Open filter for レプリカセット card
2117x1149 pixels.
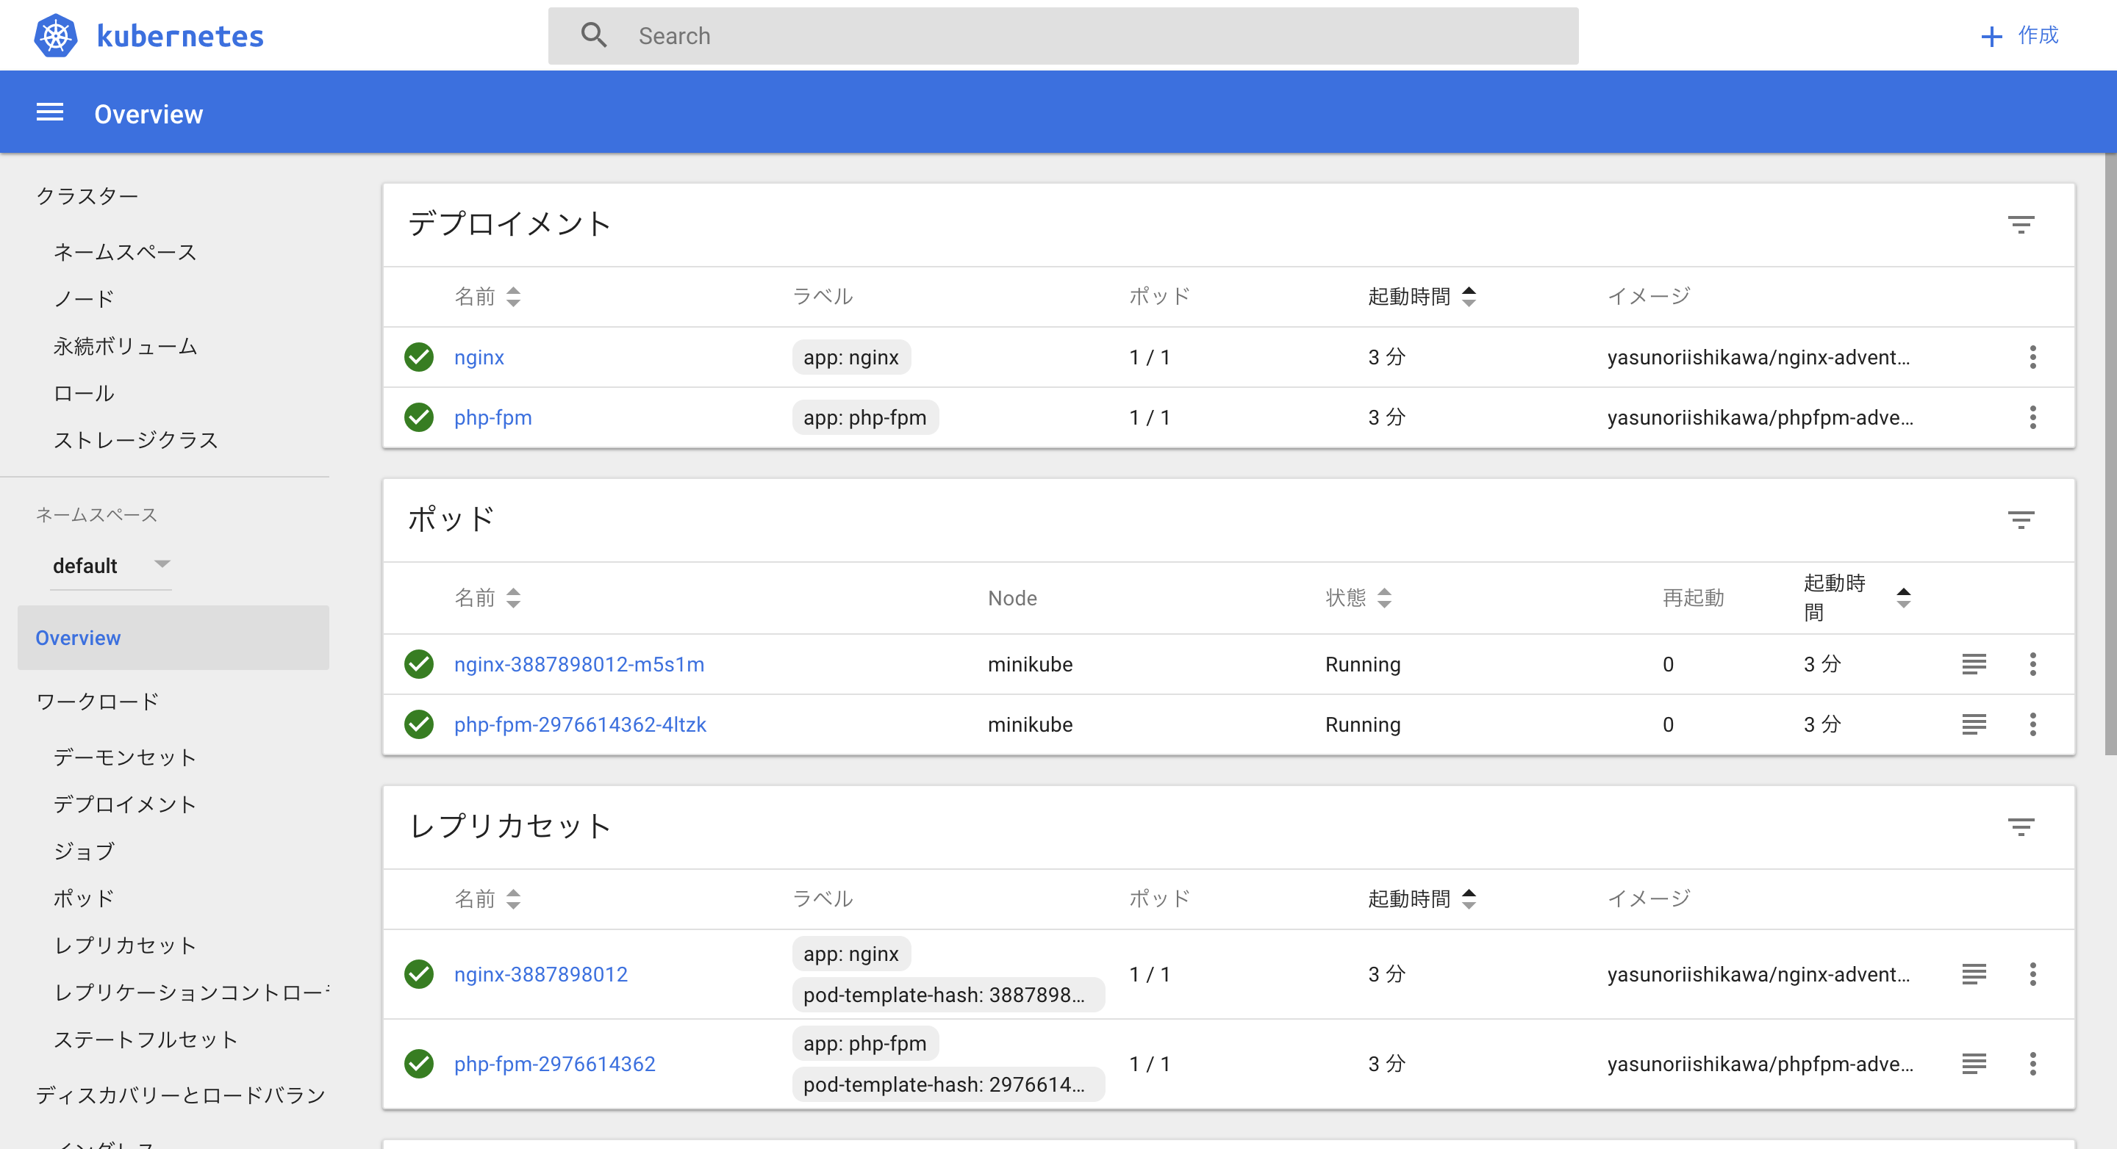2021,826
